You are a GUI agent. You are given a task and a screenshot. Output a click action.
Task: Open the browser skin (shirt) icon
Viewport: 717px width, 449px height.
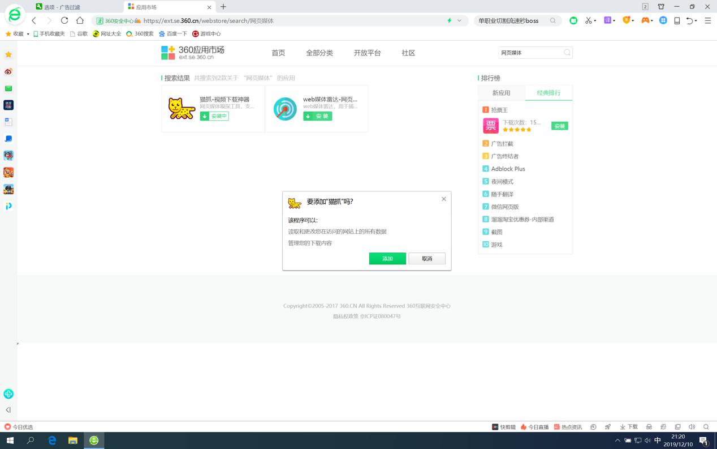[661, 7]
